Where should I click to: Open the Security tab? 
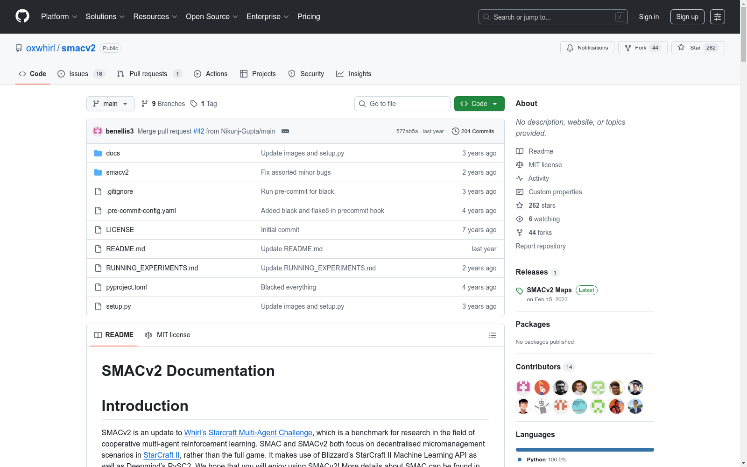(306, 74)
